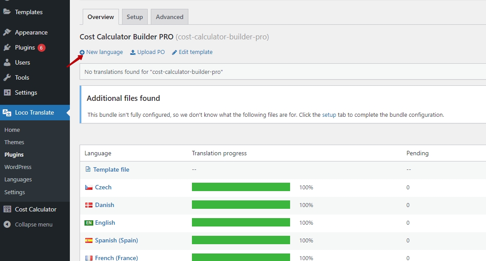Image resolution: width=486 pixels, height=261 pixels.
Task: Follow the setup link in the notice
Action: [329, 115]
